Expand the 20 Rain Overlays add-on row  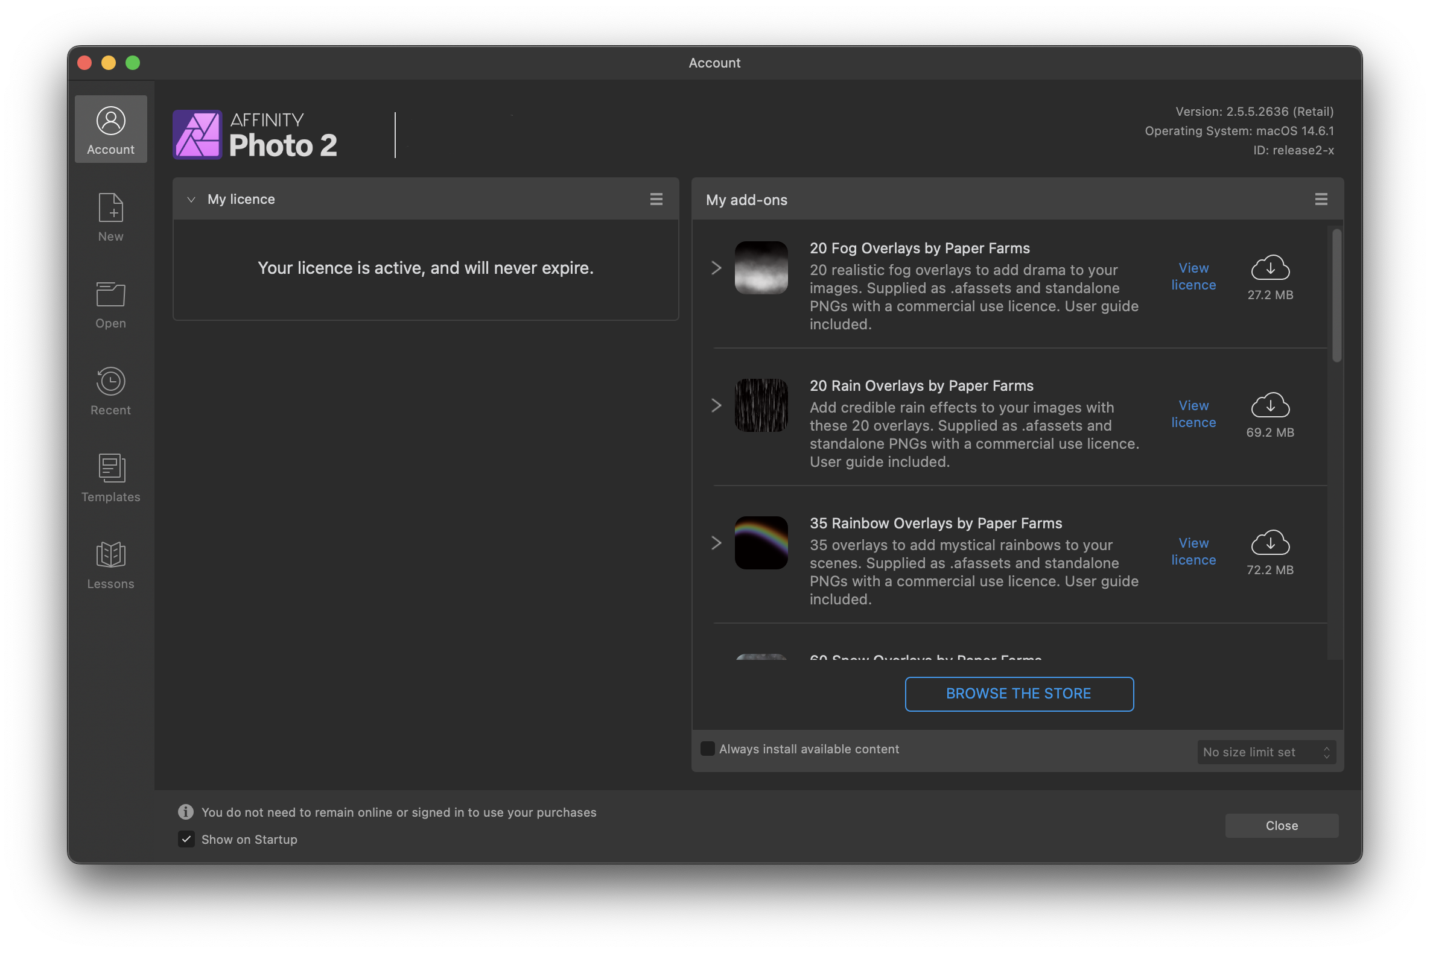pos(716,405)
